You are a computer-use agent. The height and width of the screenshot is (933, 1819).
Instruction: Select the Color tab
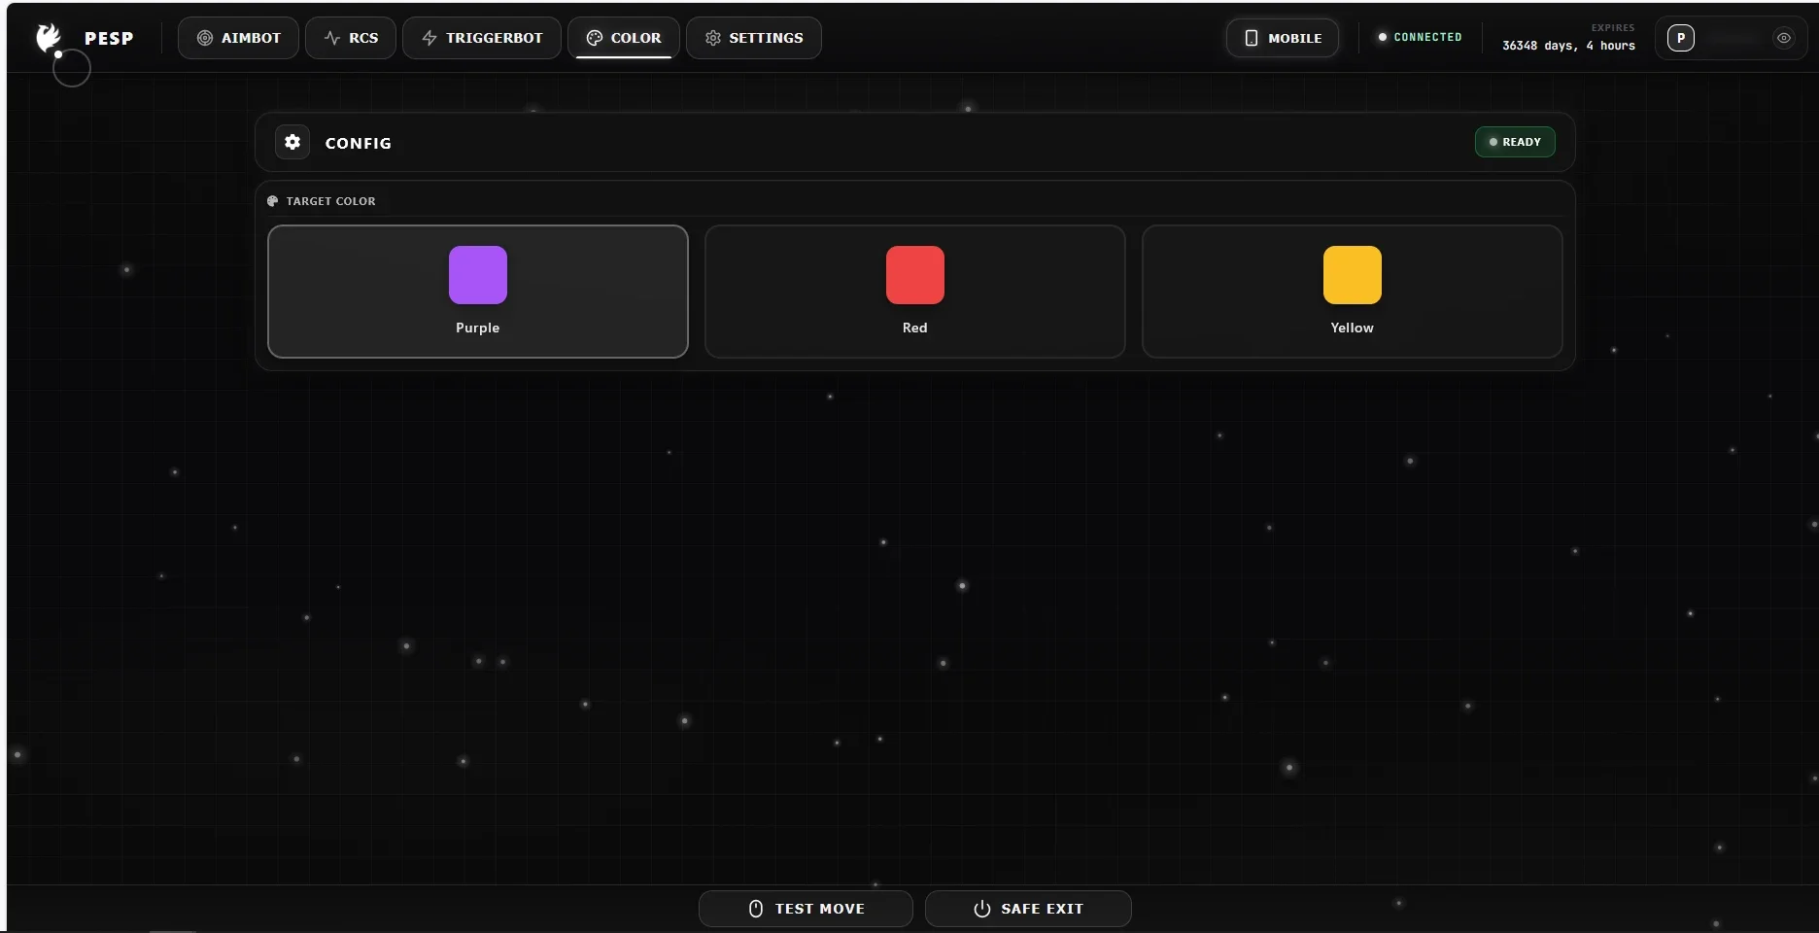click(x=624, y=38)
